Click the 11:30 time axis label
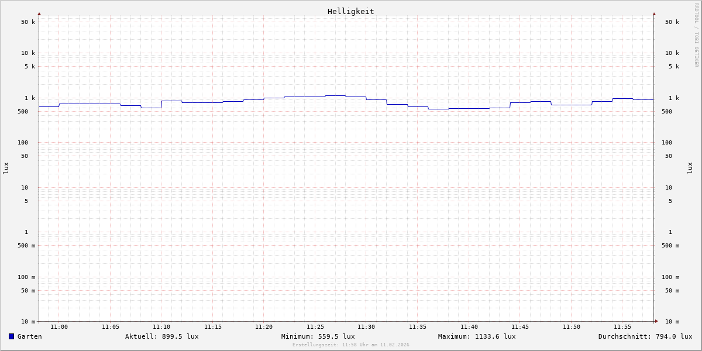702x351 pixels. click(x=366, y=327)
